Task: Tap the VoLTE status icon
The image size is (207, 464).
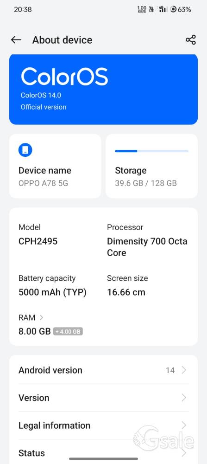Action: click(151, 9)
